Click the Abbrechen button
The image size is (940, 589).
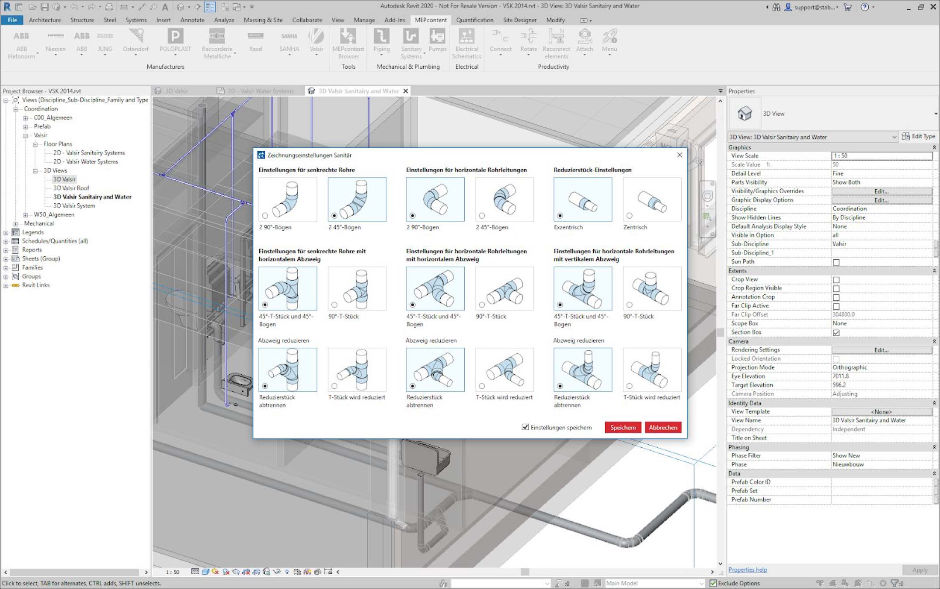[663, 427]
